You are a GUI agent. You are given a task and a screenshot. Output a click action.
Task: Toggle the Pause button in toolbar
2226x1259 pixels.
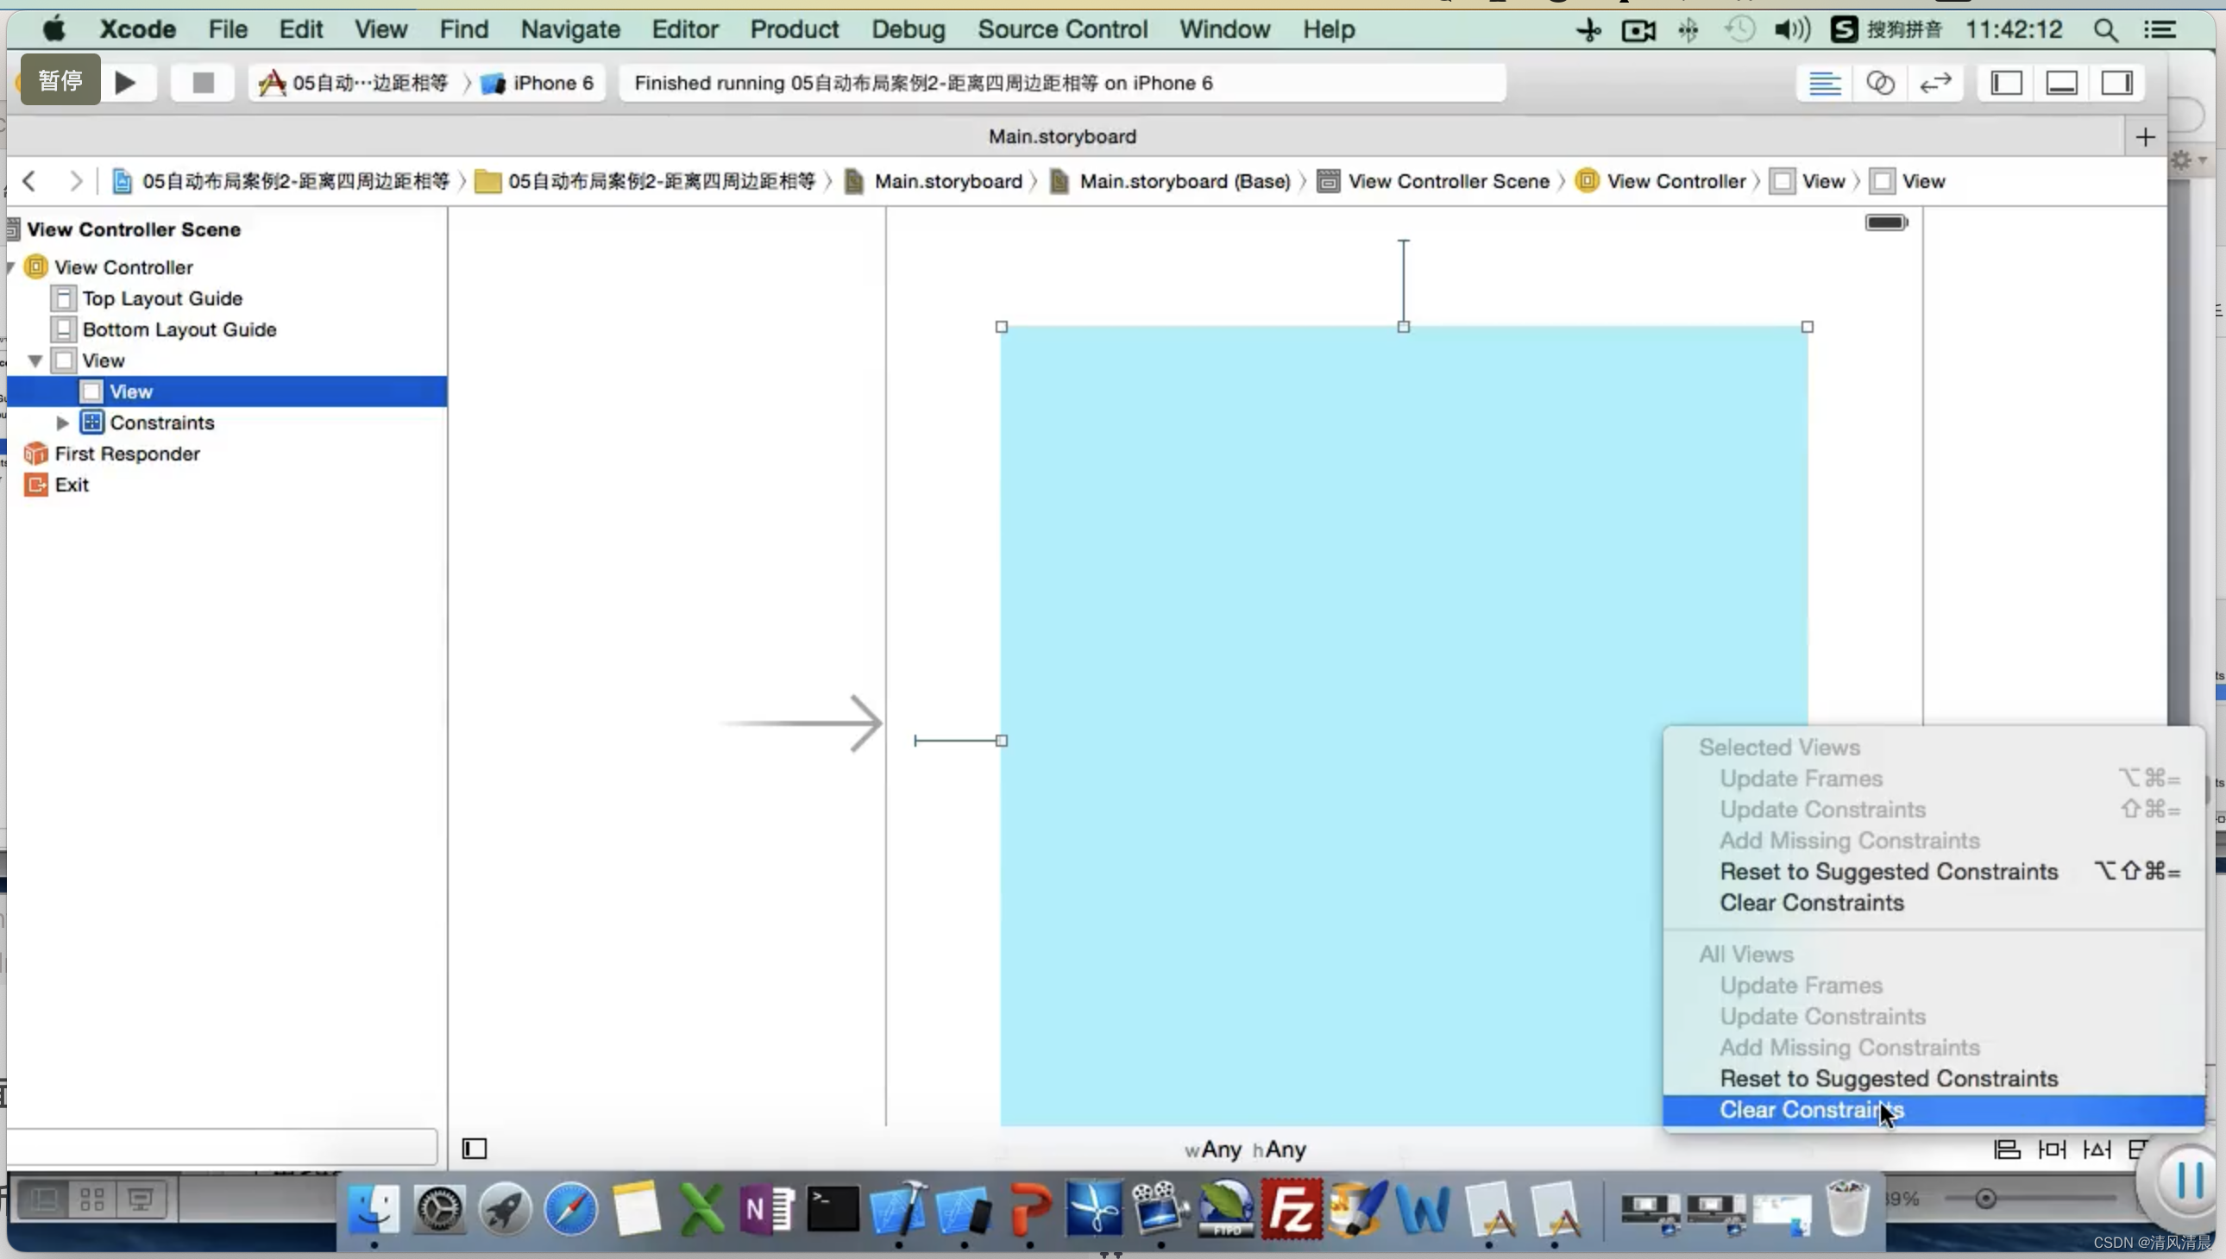point(60,83)
